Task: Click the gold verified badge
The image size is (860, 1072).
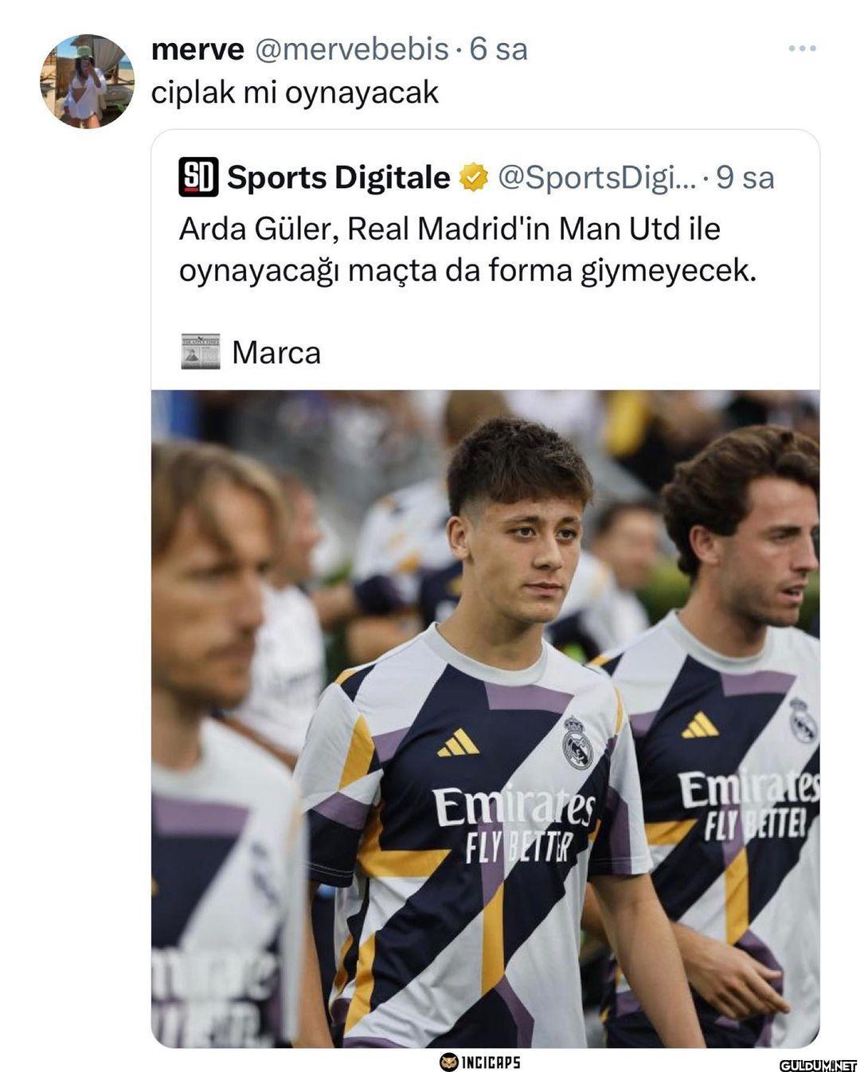Action: click(x=474, y=177)
